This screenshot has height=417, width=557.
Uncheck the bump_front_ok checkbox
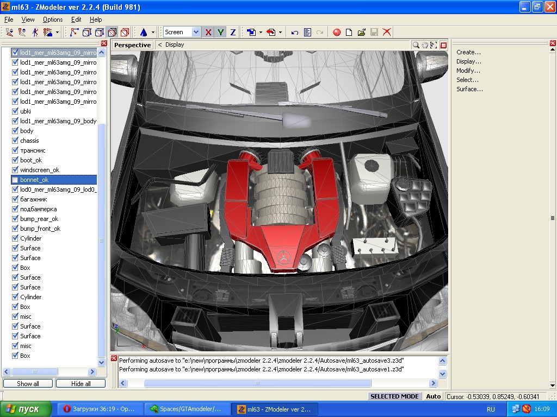tap(15, 229)
